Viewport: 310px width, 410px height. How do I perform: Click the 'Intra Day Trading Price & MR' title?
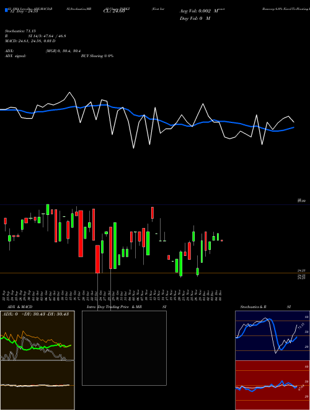point(114,307)
